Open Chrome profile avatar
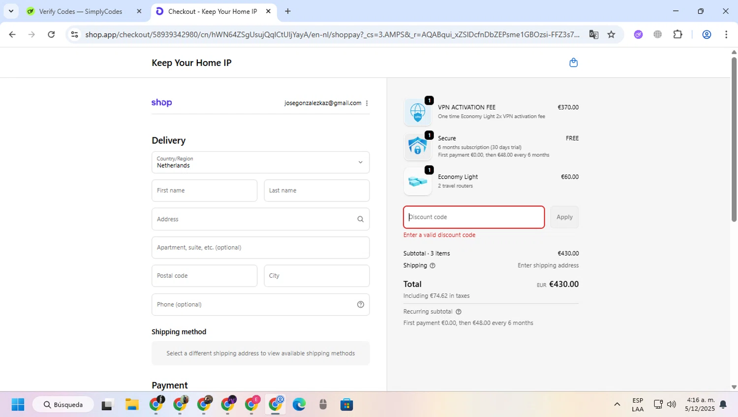Screen dimensions: 738x417 click(x=707, y=34)
